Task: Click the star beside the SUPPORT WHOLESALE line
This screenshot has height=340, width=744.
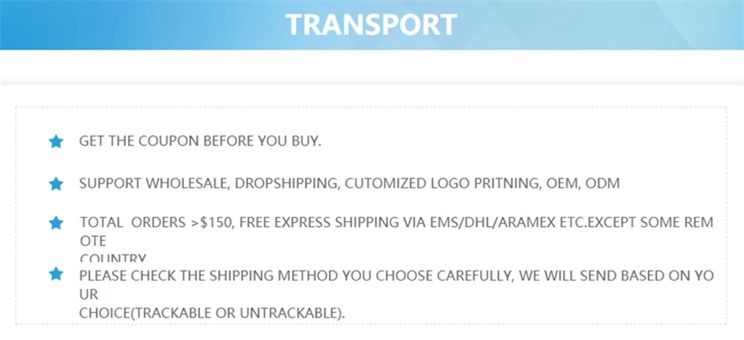Action: pos(56,184)
